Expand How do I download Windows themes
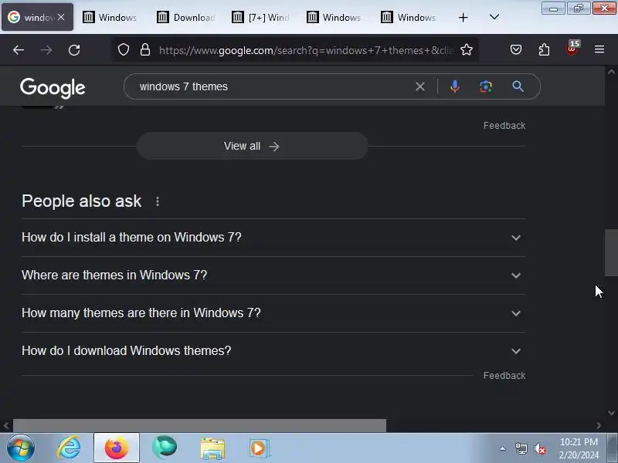 [x=273, y=351]
